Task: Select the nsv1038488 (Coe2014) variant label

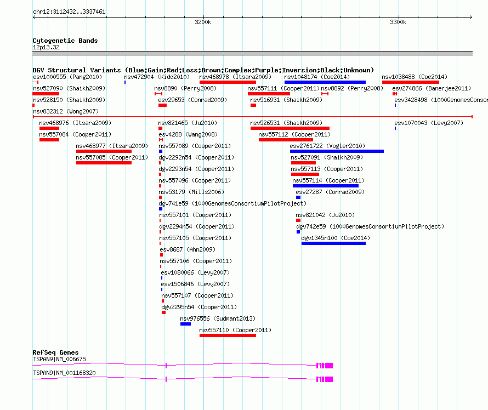Action: 415,77
